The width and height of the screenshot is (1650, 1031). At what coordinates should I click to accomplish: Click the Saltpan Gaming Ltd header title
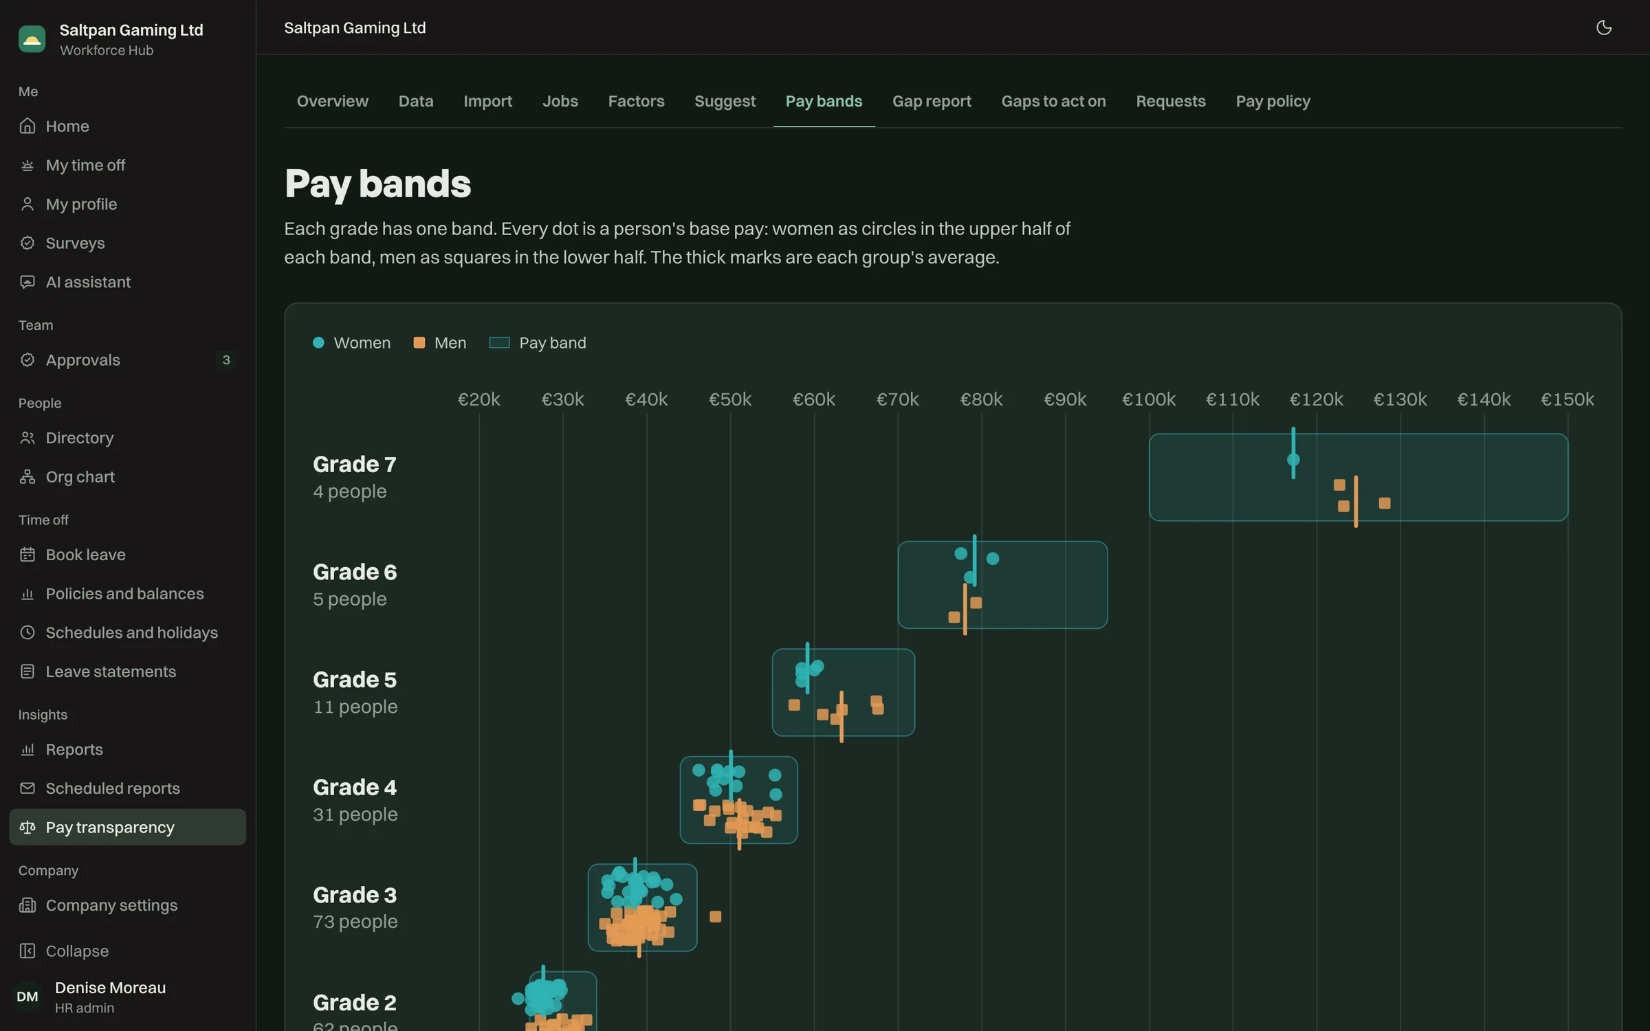click(x=355, y=27)
